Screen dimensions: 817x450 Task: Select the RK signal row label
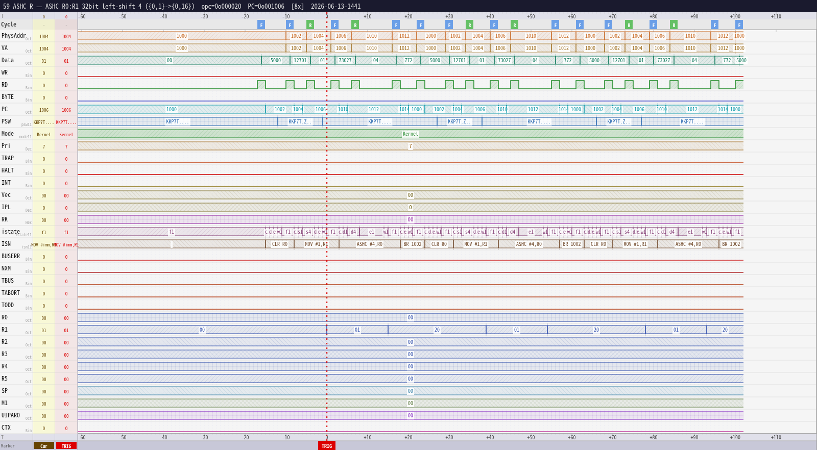tap(5, 219)
